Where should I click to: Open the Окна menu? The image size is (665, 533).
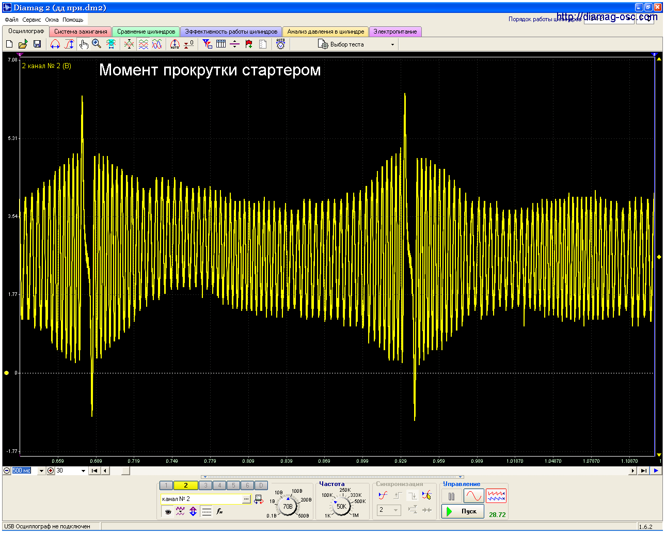52,20
